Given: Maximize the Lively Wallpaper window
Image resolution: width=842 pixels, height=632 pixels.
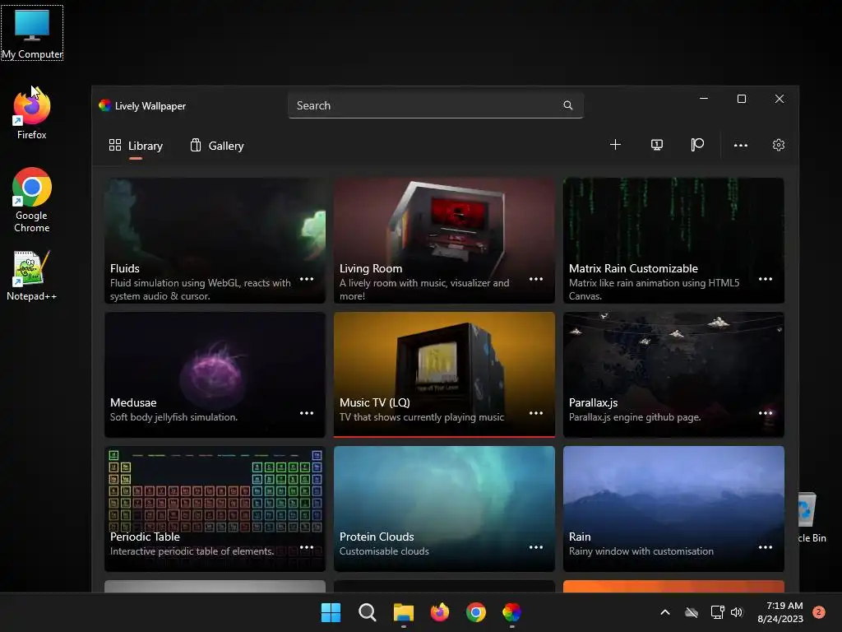Looking at the screenshot, I should [x=742, y=99].
